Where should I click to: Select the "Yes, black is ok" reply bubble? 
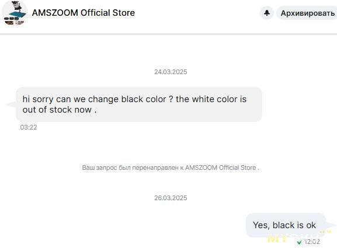286,225
